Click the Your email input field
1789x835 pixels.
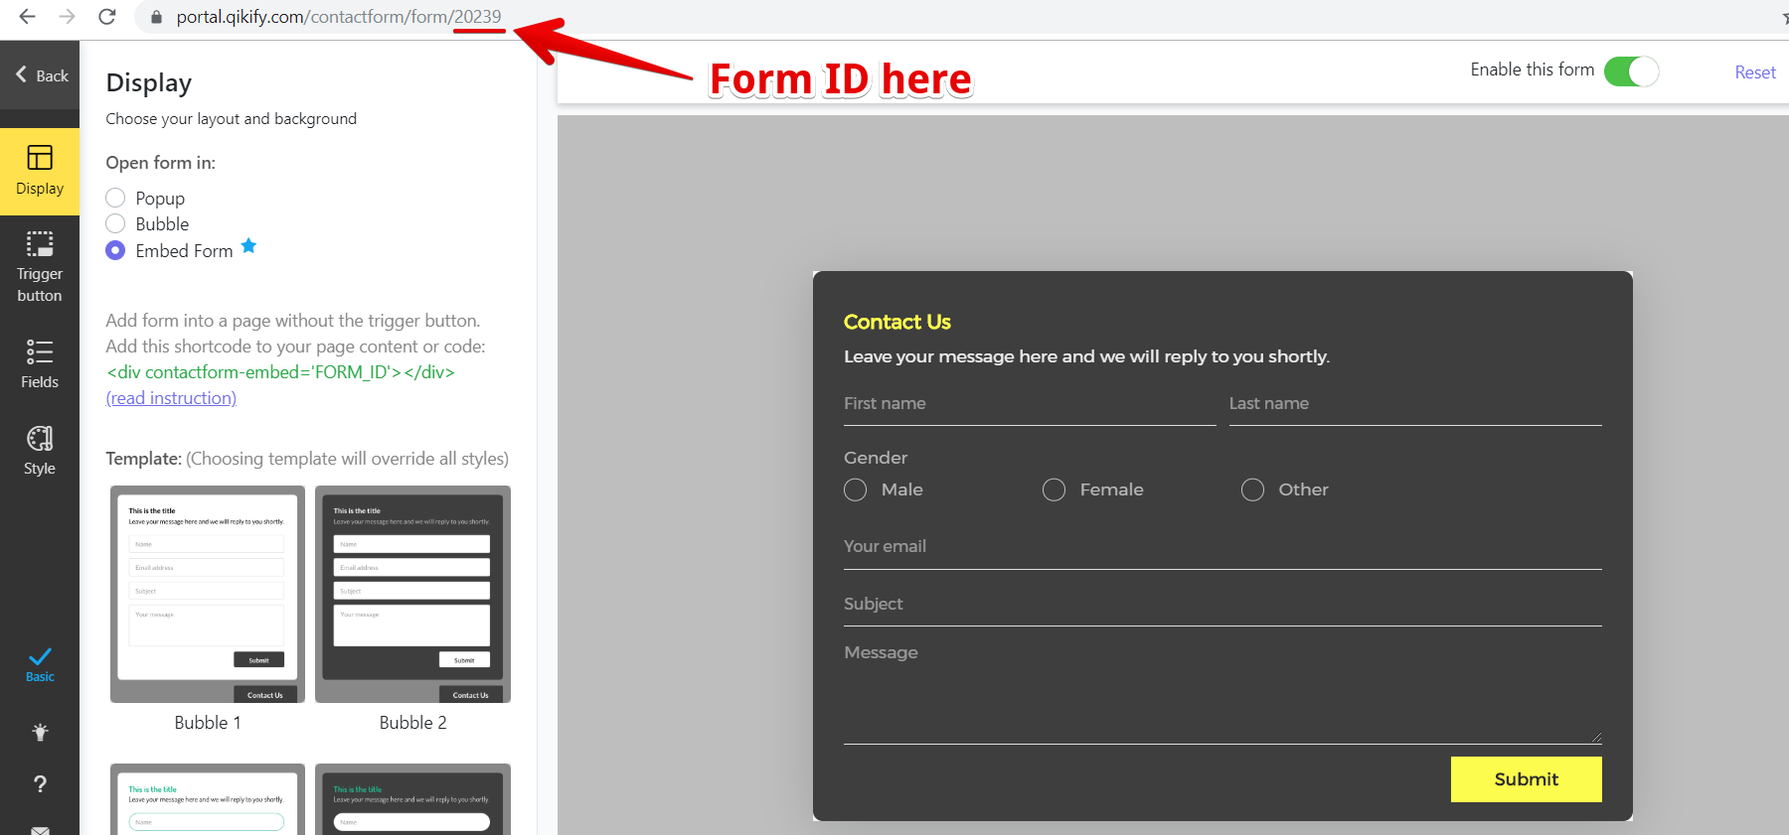[1222, 547]
